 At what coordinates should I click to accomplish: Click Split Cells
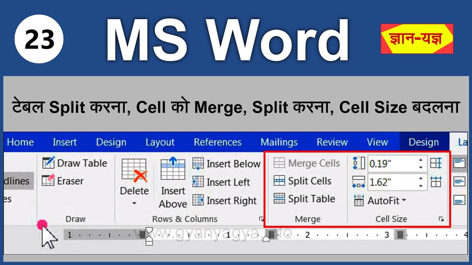[302, 181]
